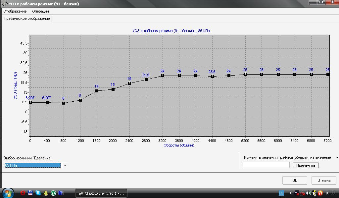339x198 pixels.
Task: Open the arrow next to Изменить значения графика
Action: [337, 158]
